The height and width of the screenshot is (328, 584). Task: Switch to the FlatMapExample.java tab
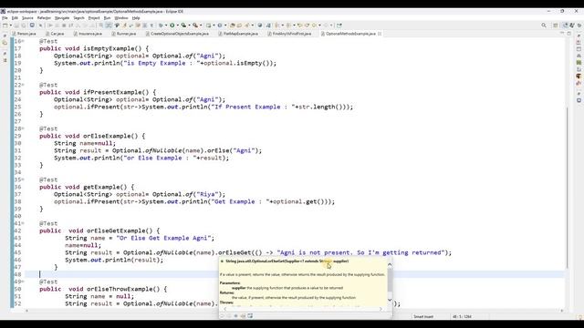tap(238, 34)
